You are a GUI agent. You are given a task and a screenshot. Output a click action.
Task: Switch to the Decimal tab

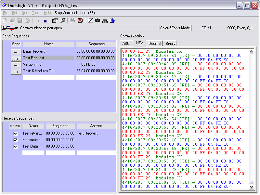(155, 44)
